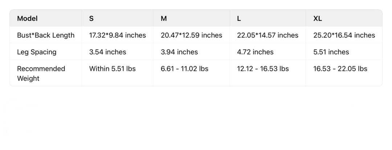Click the 6.61 - 11.02 lbs cell
The width and height of the screenshot is (392, 150).
pos(184,69)
